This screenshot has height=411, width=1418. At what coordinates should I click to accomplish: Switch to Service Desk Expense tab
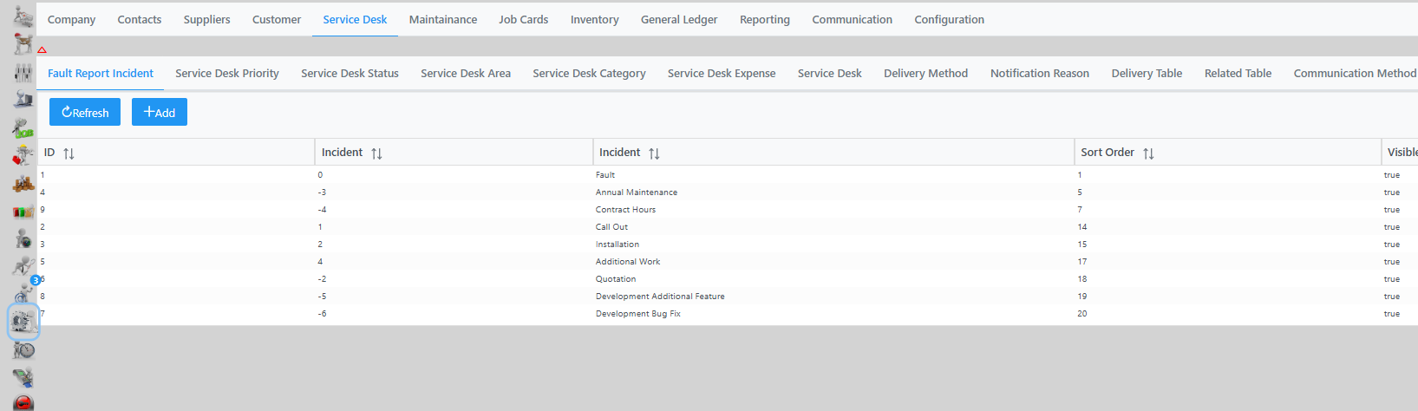[722, 73]
